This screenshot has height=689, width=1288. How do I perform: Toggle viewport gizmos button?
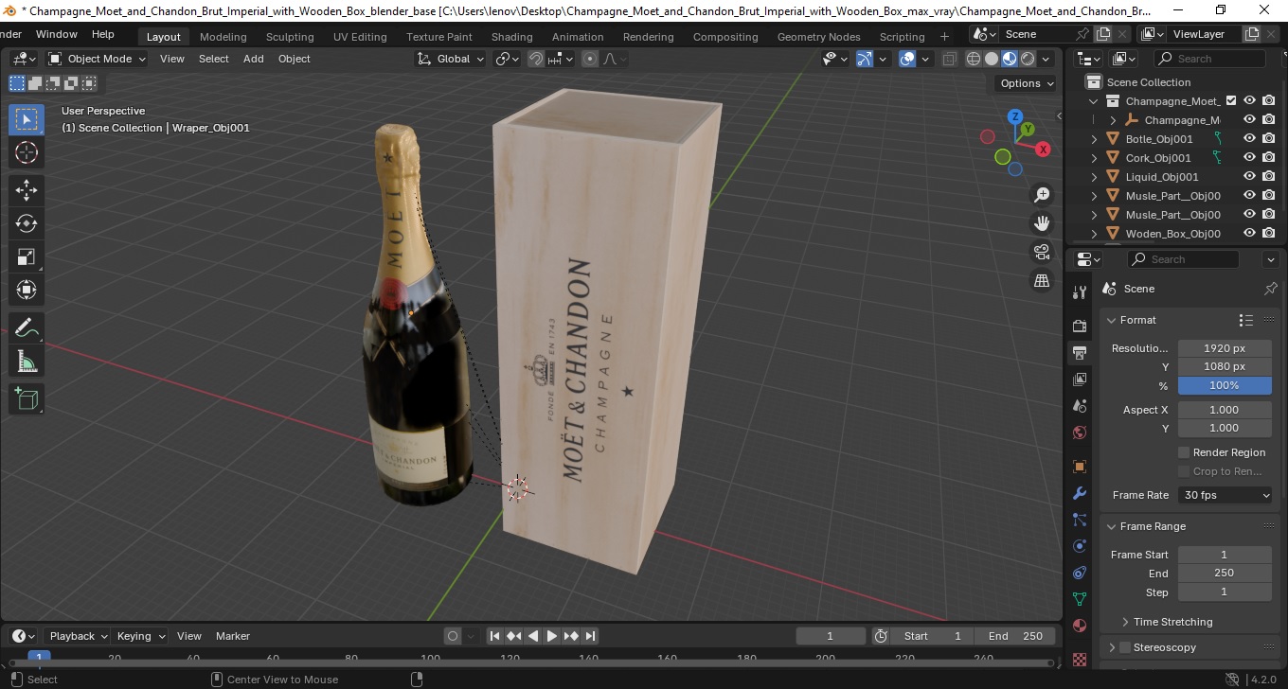pyautogui.click(x=864, y=59)
